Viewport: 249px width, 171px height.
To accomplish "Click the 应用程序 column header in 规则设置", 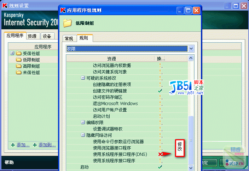I will 34,47.
